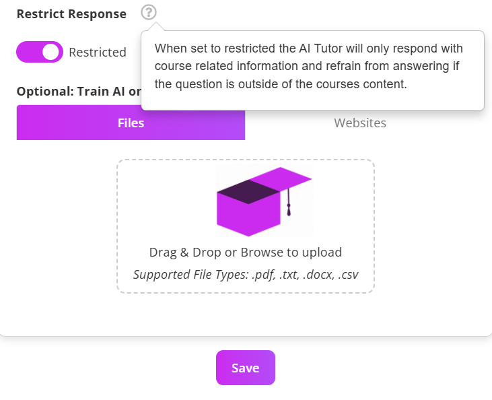Click the Restrict Response heading
This screenshot has height=400, width=492.
[x=71, y=14]
